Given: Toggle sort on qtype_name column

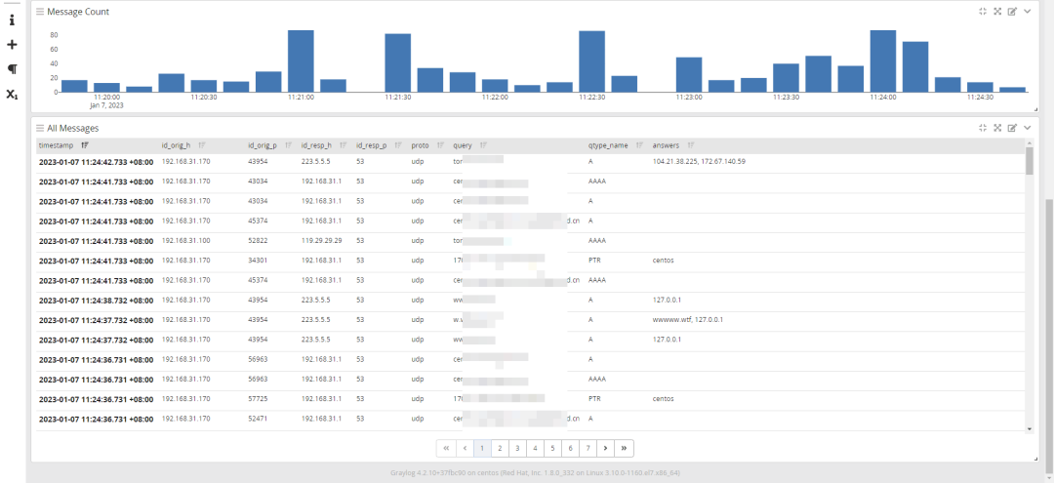Looking at the screenshot, I should (x=639, y=145).
